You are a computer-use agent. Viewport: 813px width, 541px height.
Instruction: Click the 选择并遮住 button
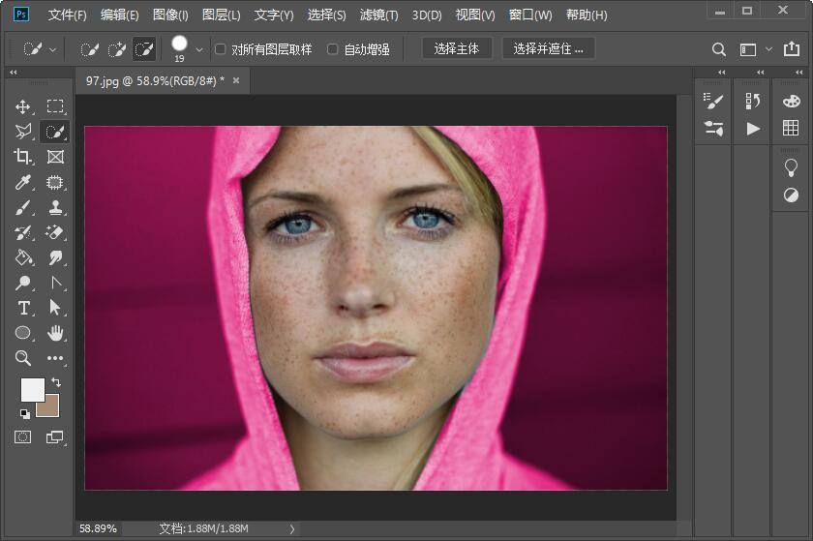pyautogui.click(x=549, y=48)
